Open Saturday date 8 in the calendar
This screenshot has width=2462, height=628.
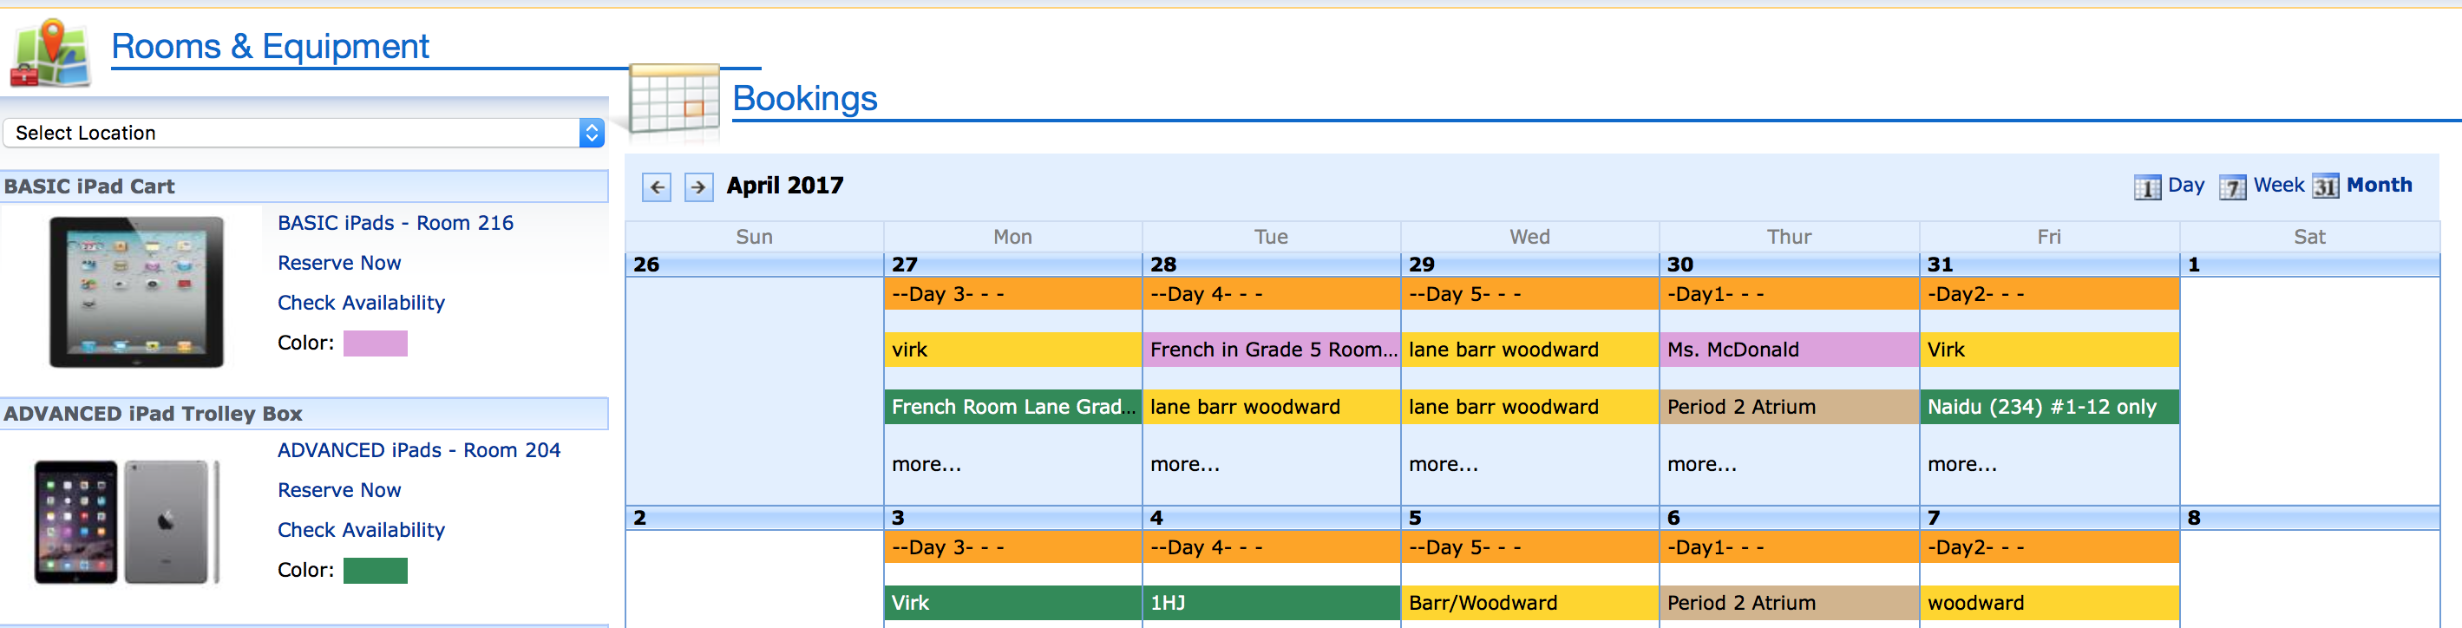2195,518
